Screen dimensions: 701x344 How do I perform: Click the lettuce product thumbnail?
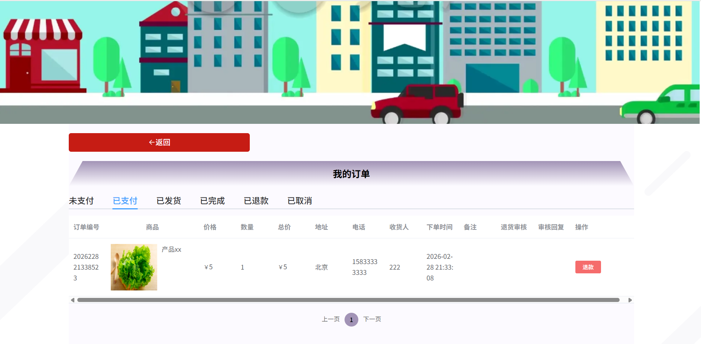[134, 267]
